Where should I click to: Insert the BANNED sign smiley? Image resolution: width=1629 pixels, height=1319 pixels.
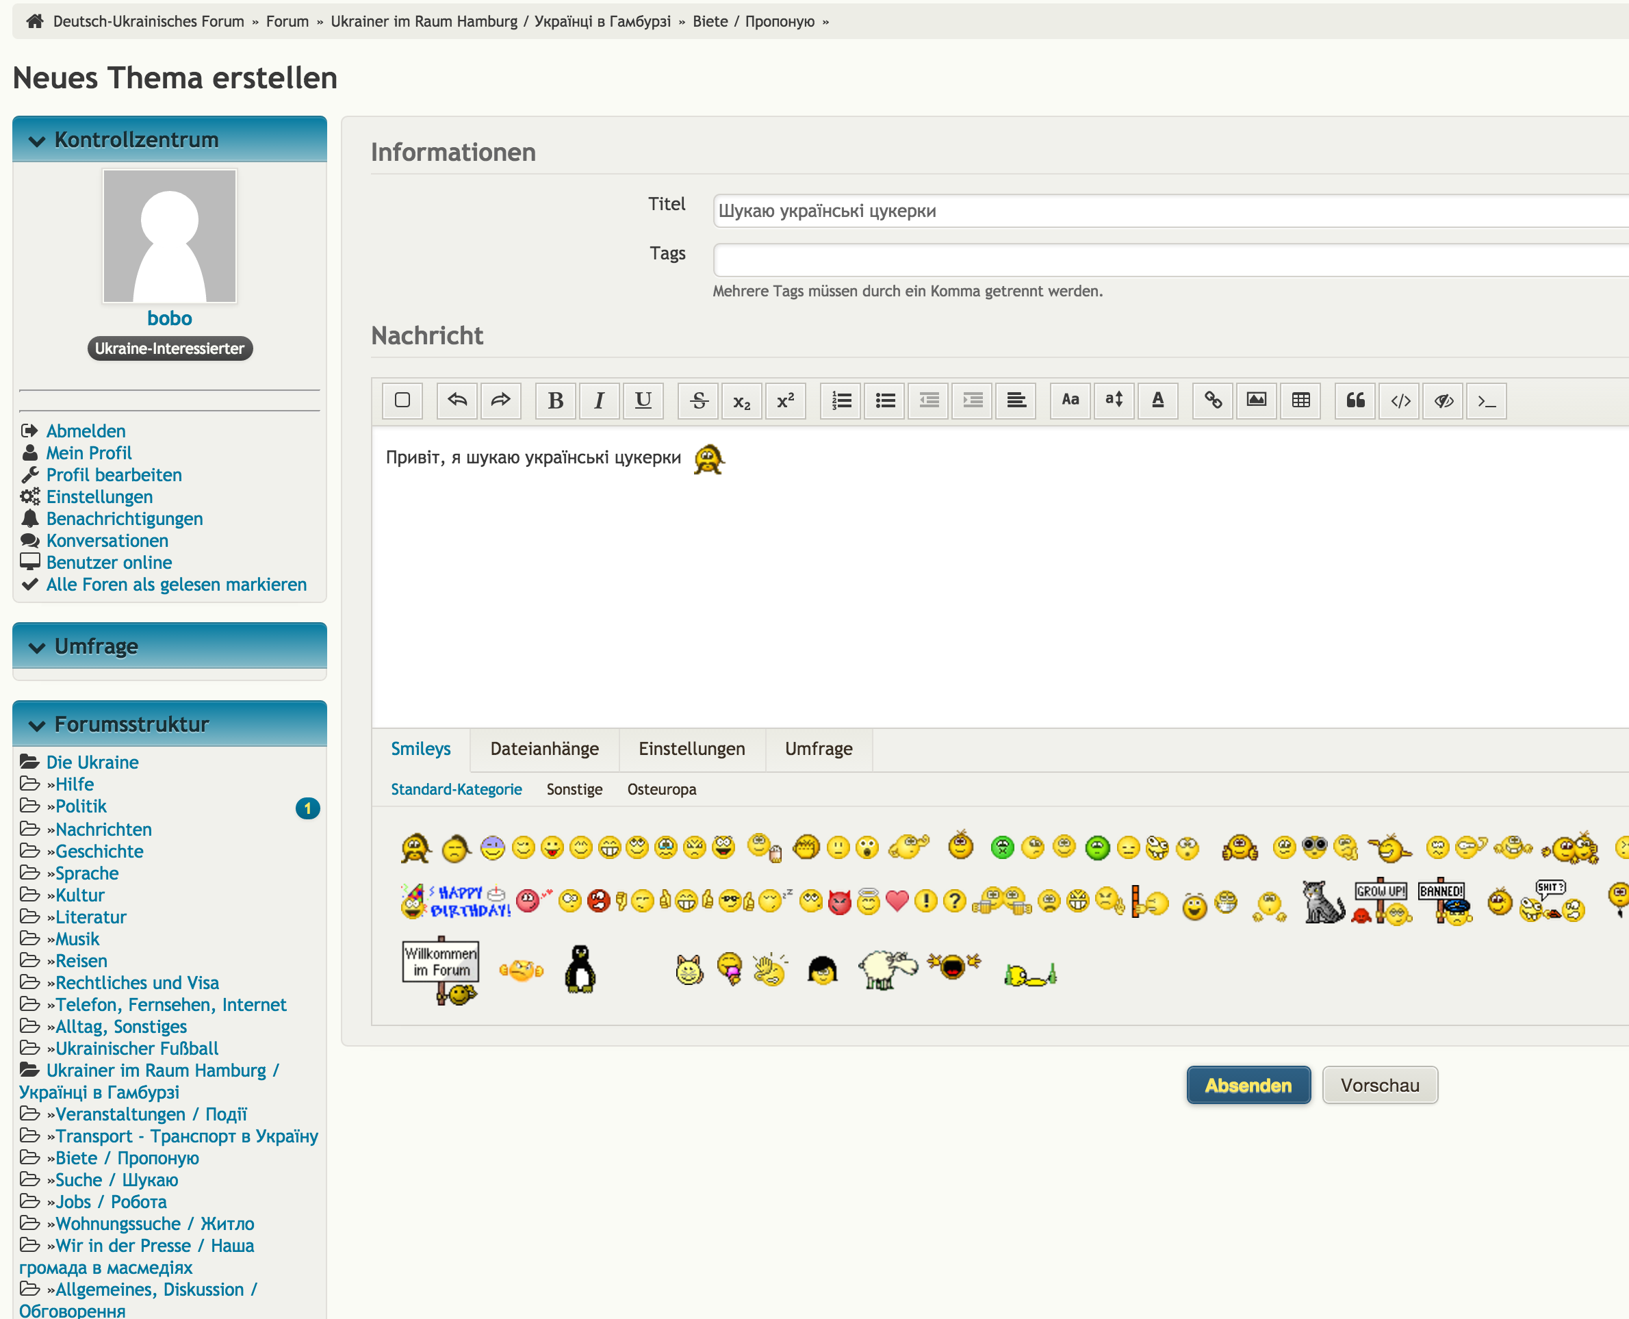pyautogui.click(x=1444, y=902)
